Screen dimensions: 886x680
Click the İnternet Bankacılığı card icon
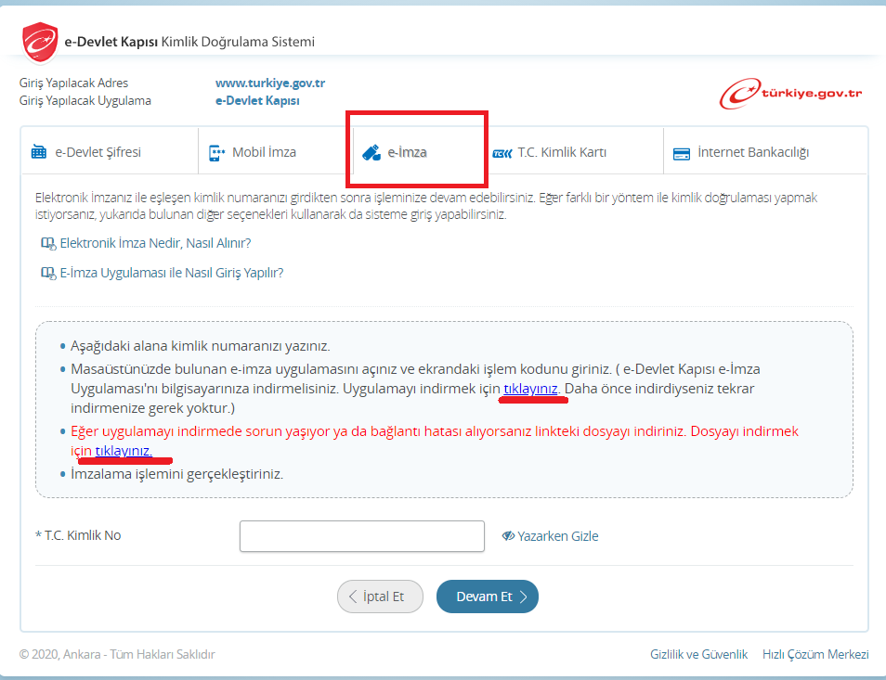pos(682,153)
